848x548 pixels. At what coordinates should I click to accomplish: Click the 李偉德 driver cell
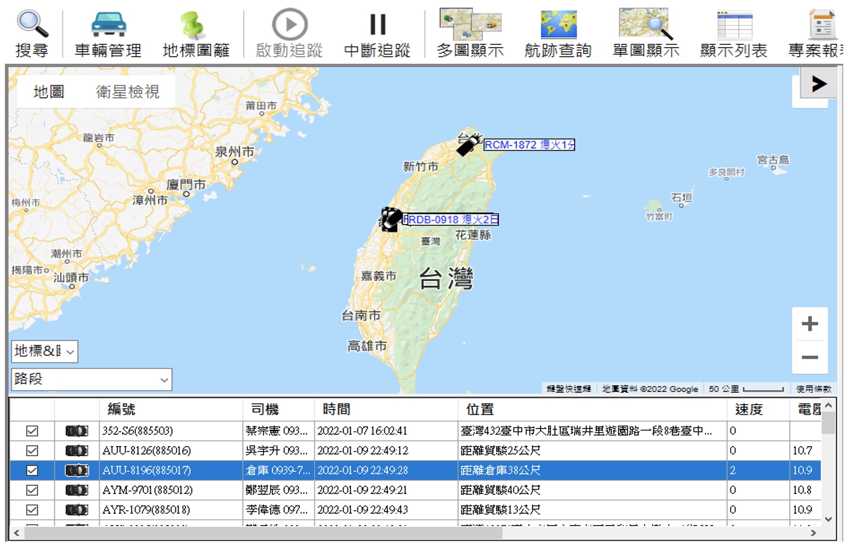coord(278,510)
